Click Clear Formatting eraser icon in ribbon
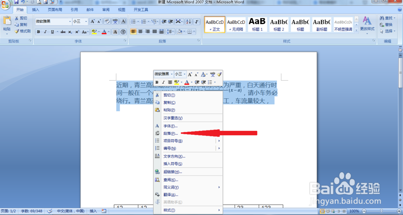403x215 pixels. pyautogui.click(x=107, y=21)
